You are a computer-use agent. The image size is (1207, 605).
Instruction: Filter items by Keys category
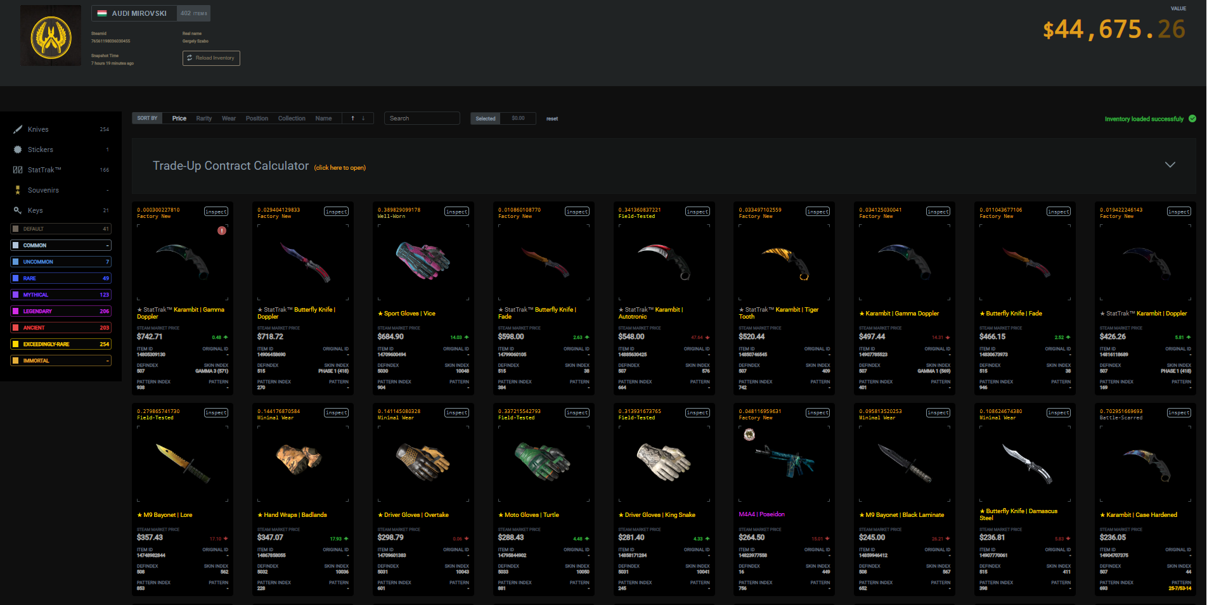point(35,210)
